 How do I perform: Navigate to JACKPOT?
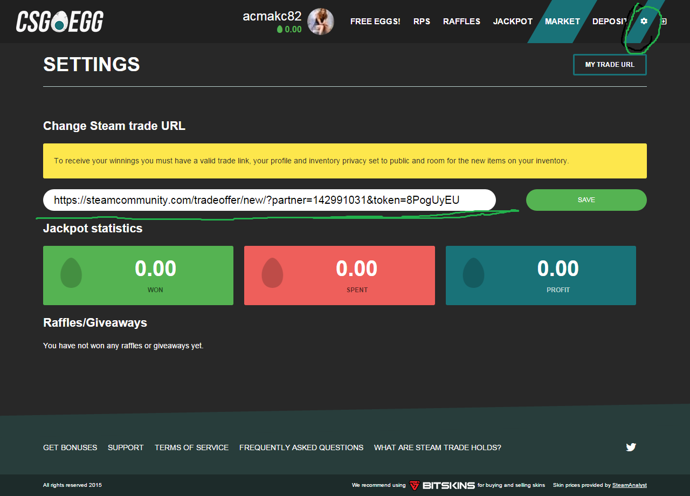(x=513, y=22)
